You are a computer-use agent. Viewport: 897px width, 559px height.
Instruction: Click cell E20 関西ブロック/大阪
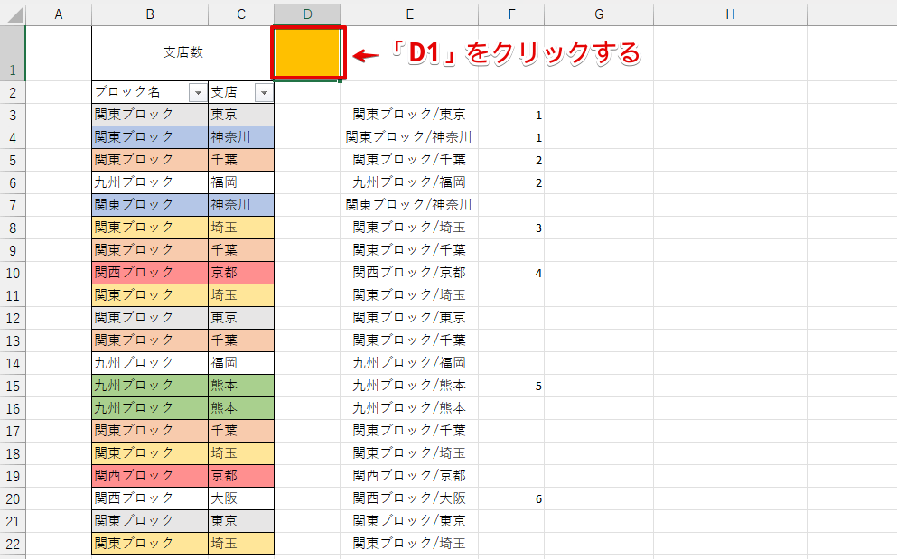(x=409, y=498)
